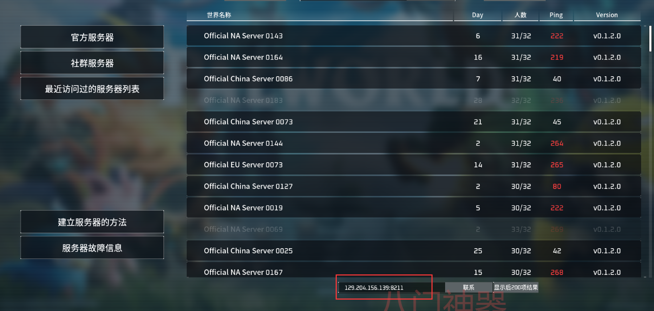Click 显示后200项结果 to show next results
Viewport: 654px width, 311px height.
(516, 287)
